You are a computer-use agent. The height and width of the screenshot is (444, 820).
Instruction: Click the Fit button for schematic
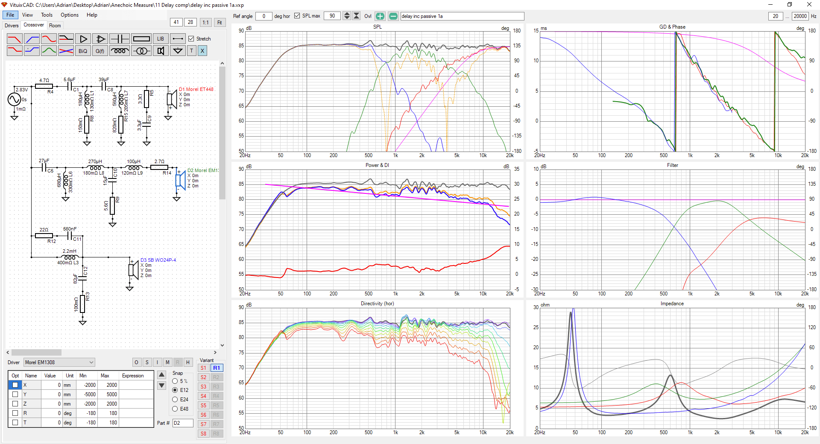click(x=220, y=23)
